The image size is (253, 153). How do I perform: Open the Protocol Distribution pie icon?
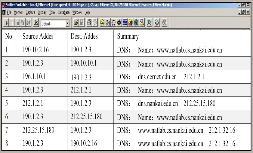click(x=130, y=23)
